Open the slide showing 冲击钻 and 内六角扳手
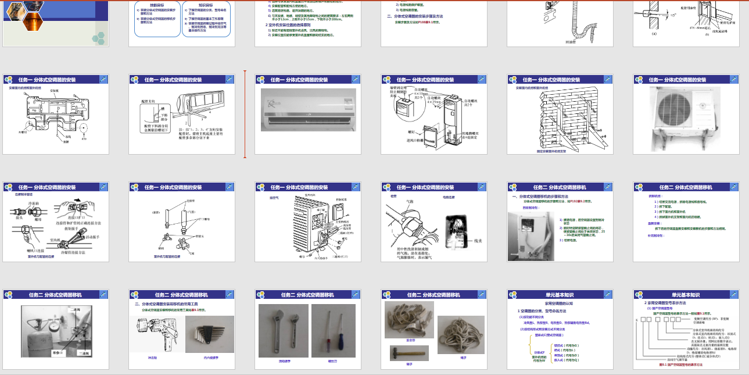Screen dimensions: 749x375 click(182, 330)
